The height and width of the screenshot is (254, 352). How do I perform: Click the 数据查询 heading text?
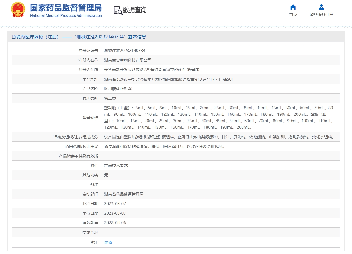(135, 10)
